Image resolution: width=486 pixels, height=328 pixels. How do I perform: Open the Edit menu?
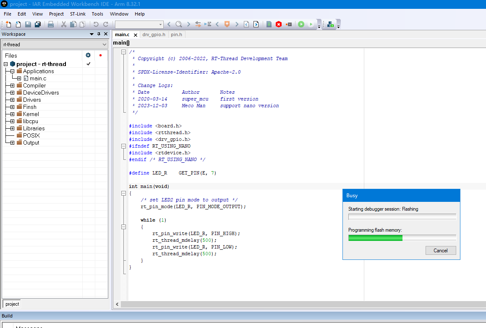22,14
